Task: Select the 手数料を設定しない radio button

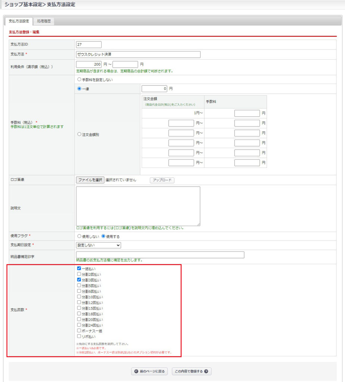Action: [79, 79]
